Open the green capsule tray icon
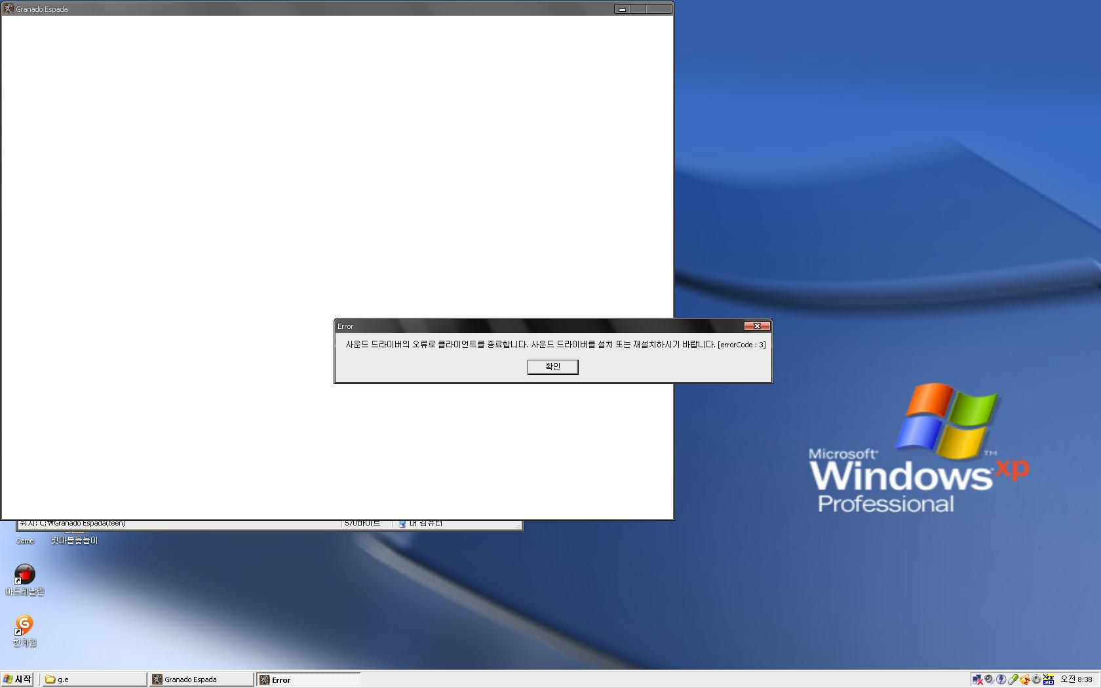 [1013, 679]
